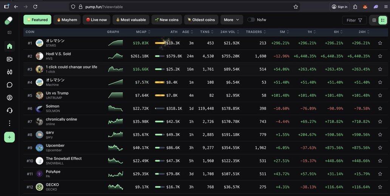This screenshot has height=196, width=390.
Task: Click the ATH progress bar for Upcember
Action: tap(159, 148)
